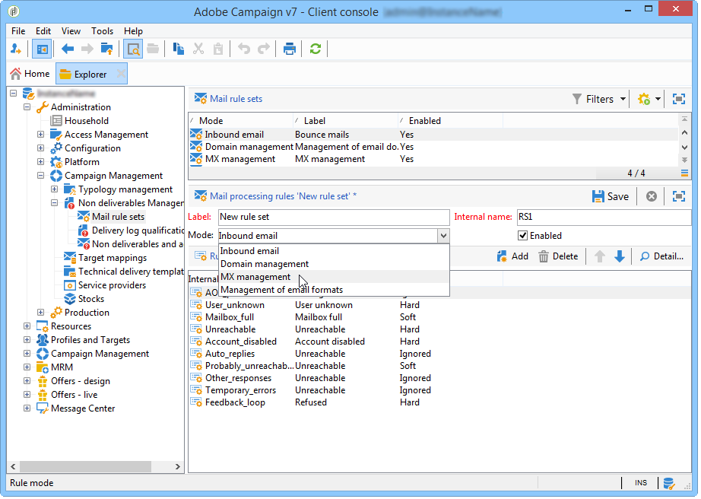Click the Back arrow in the toolbar

click(68, 49)
